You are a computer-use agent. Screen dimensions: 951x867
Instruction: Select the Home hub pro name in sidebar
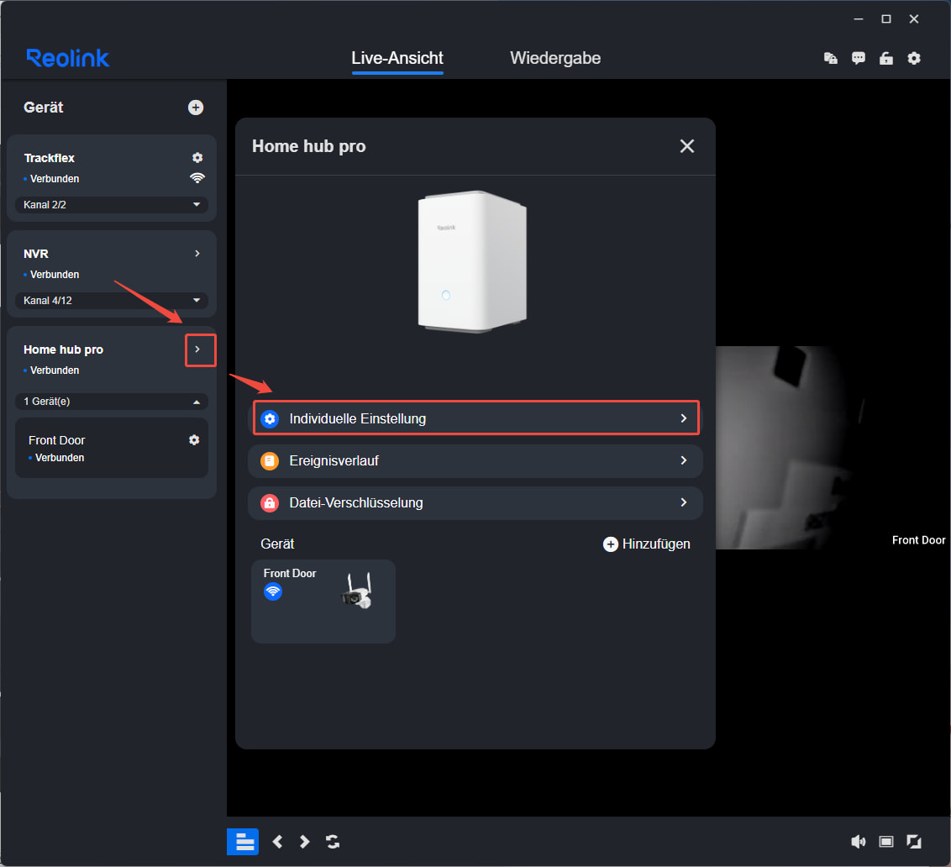(63, 349)
